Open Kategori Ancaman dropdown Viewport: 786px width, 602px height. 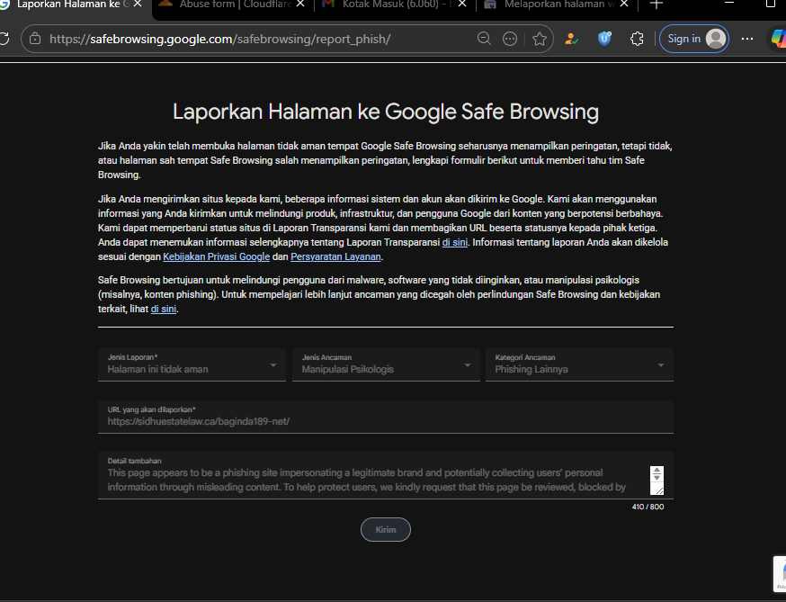pos(579,364)
